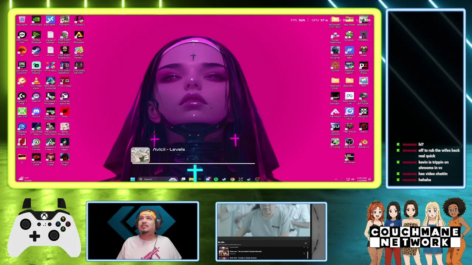Select the L-Connect 3 desktop icon

[79, 21]
